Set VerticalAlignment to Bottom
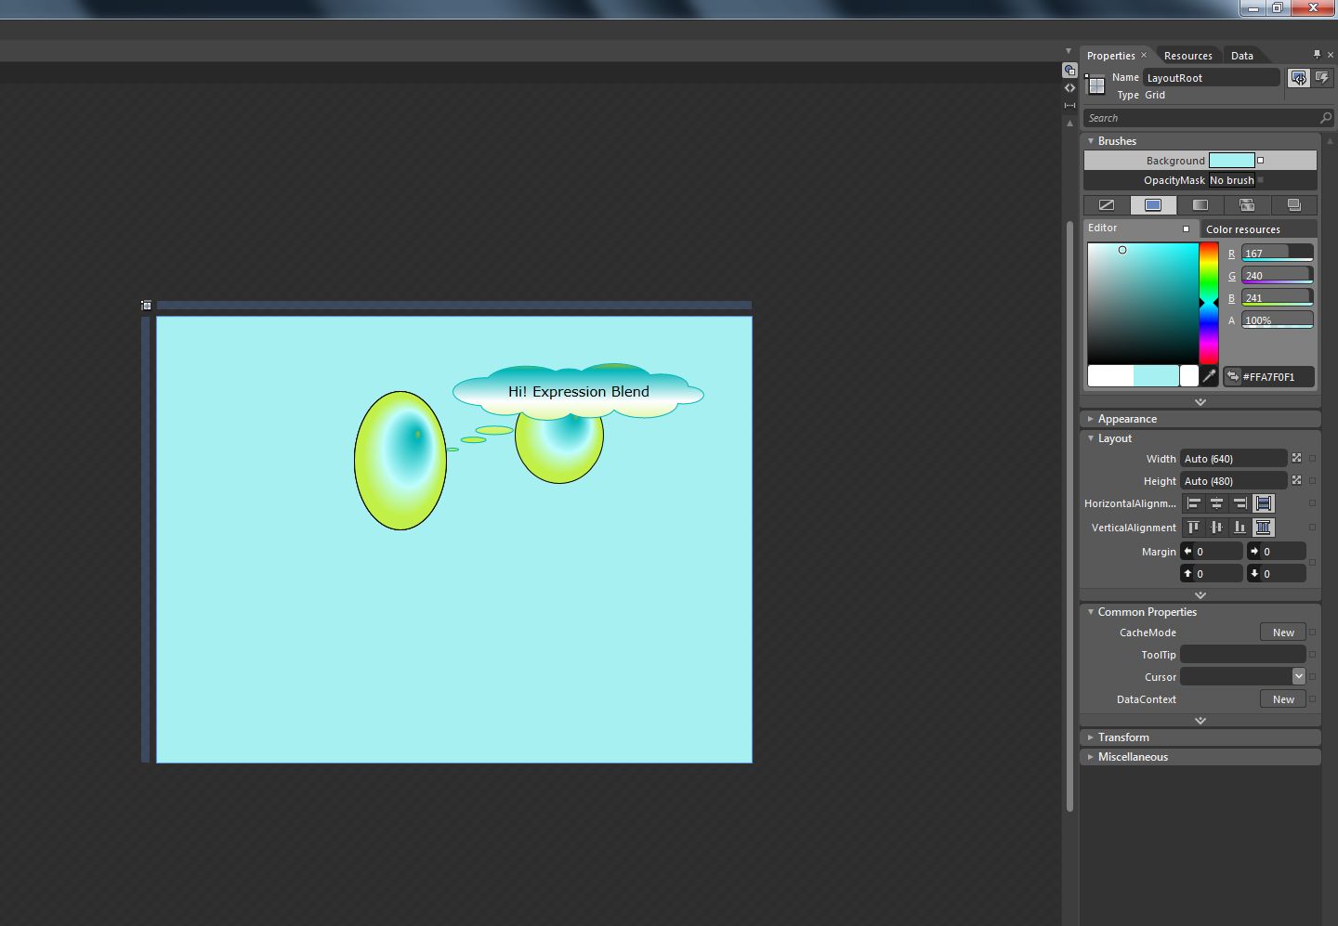Image resolution: width=1338 pixels, height=926 pixels. coord(1240,528)
